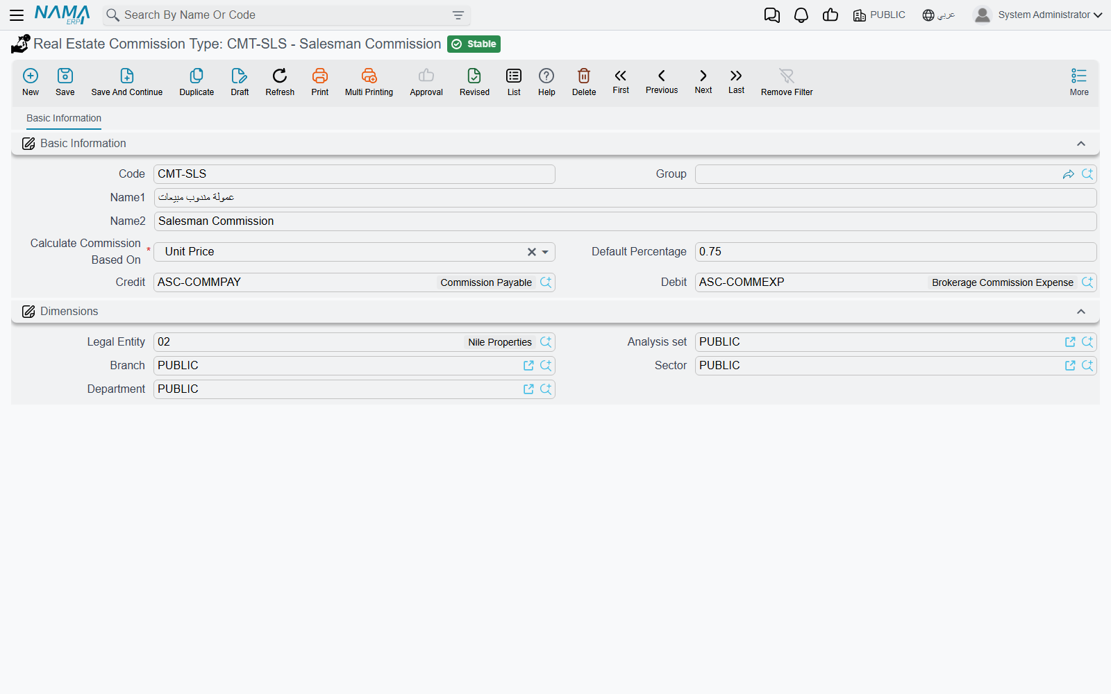Image resolution: width=1111 pixels, height=694 pixels.
Task: Open Department search lookup icon
Action: point(546,389)
